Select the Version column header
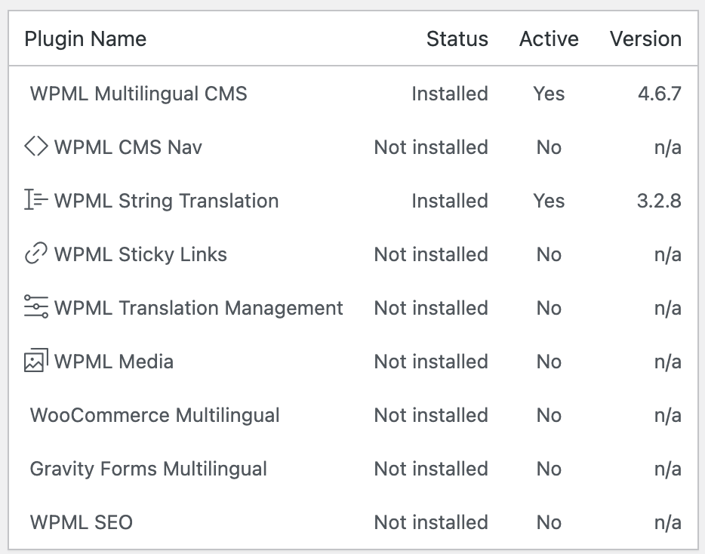Viewport: 705px width, 554px height. coord(645,38)
